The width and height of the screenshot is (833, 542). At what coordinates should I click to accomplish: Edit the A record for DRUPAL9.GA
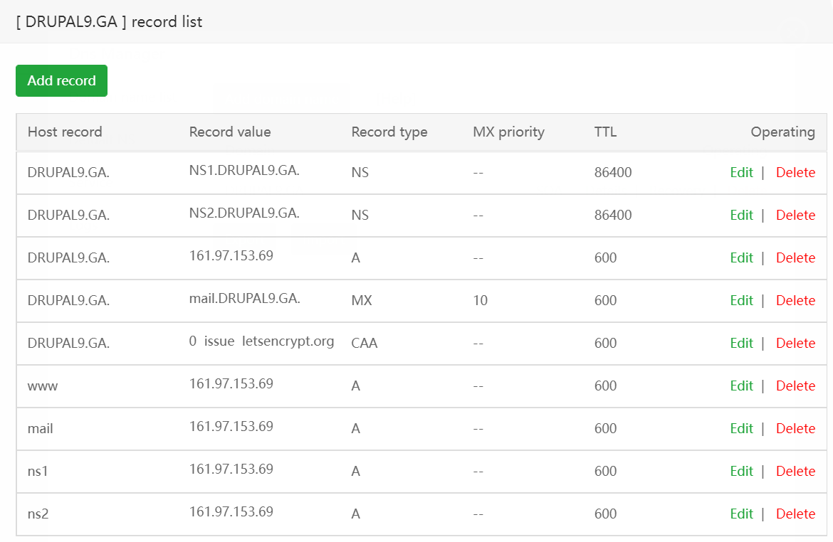(x=741, y=257)
